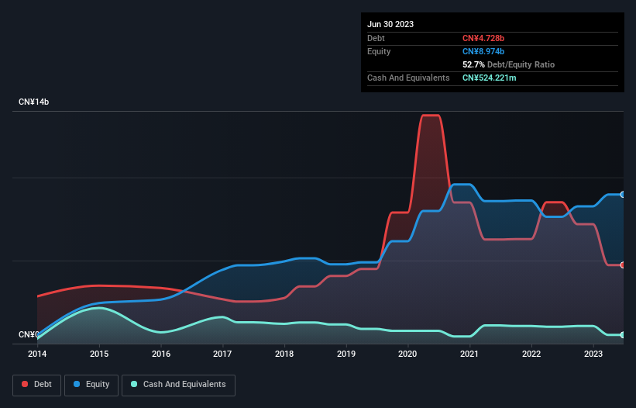
Task: Click the CN¥0 y-axis label
Action: click(29, 334)
